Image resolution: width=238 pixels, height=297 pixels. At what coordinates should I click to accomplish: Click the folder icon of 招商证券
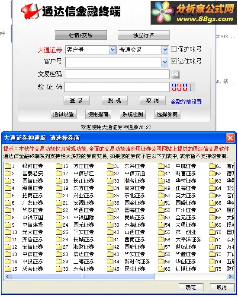tap(8, 196)
